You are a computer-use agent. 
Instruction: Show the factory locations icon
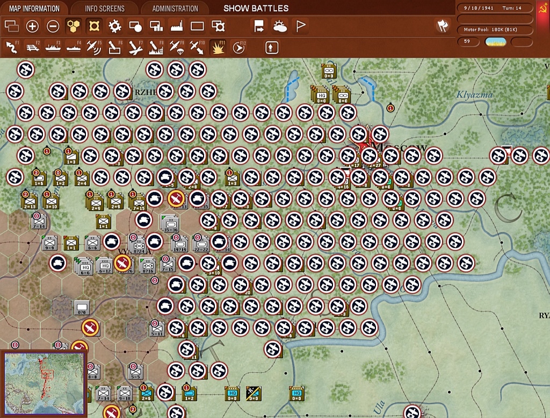pos(176,26)
